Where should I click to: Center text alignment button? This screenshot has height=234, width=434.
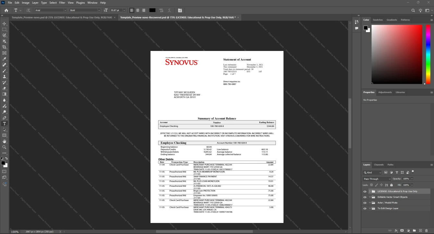click(138, 10)
